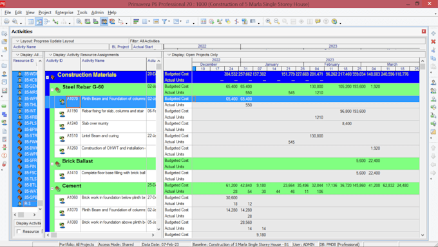Zoom in on the timescale

(269, 21)
